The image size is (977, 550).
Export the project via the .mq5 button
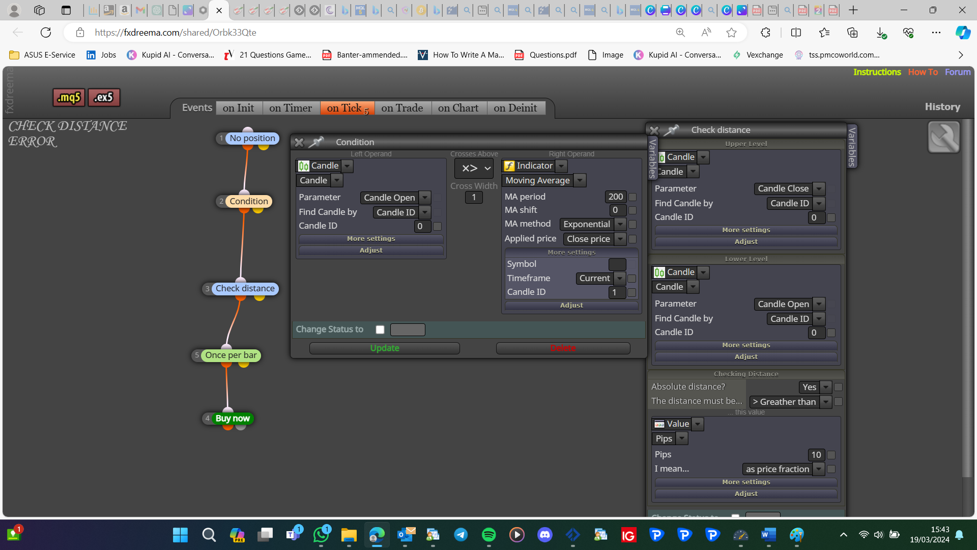coord(69,97)
